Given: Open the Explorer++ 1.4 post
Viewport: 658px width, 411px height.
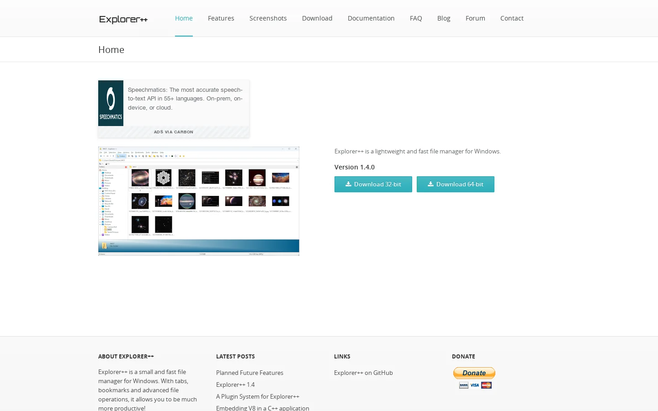Looking at the screenshot, I should (235, 385).
